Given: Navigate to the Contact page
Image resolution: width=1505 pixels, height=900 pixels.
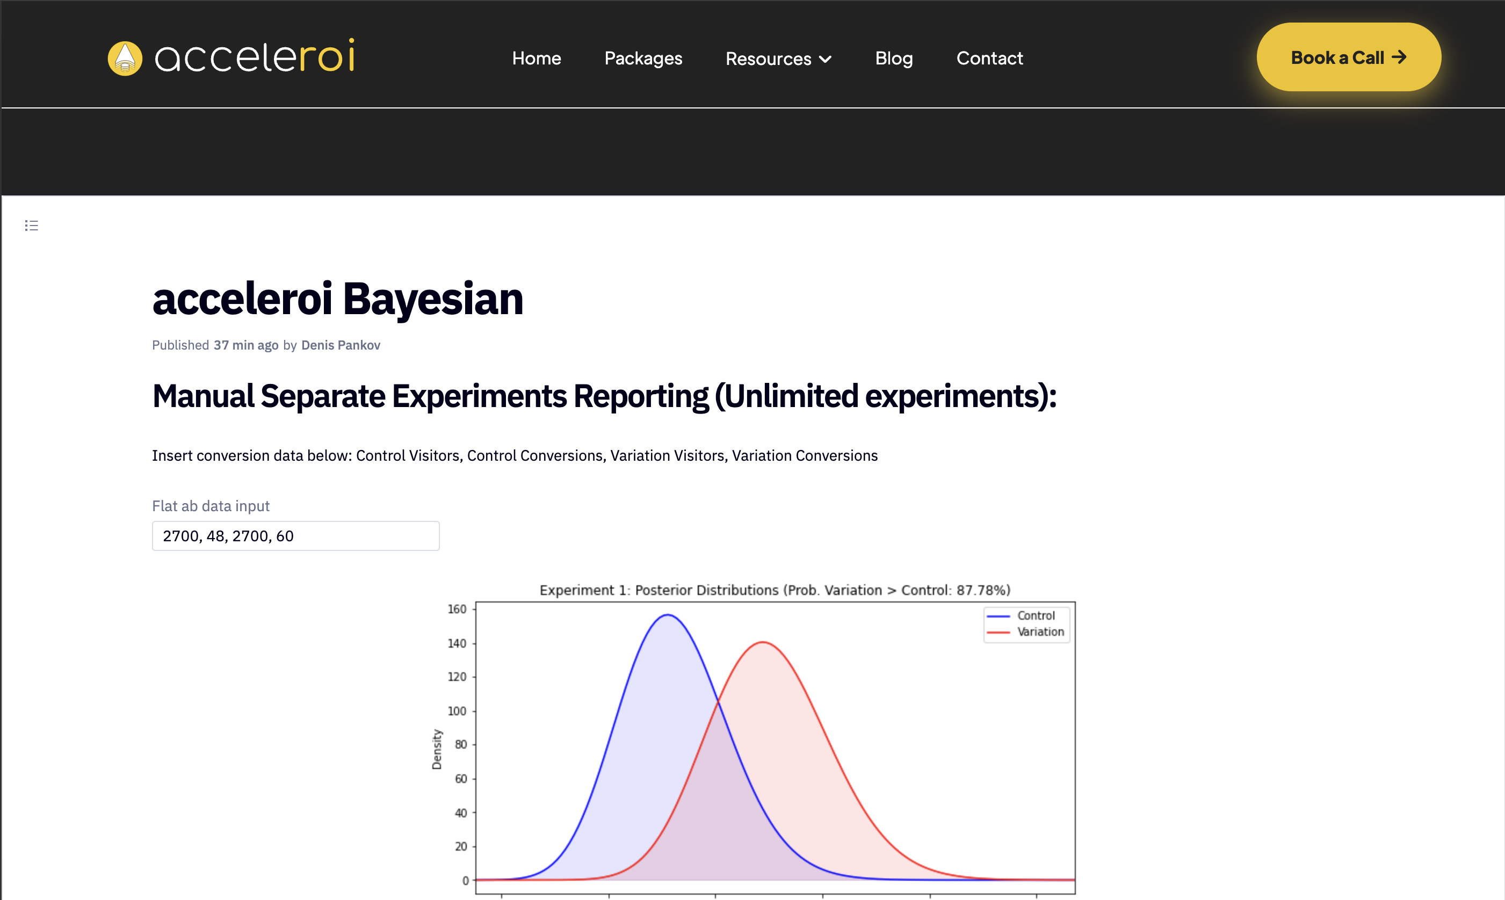Looking at the screenshot, I should pos(989,58).
